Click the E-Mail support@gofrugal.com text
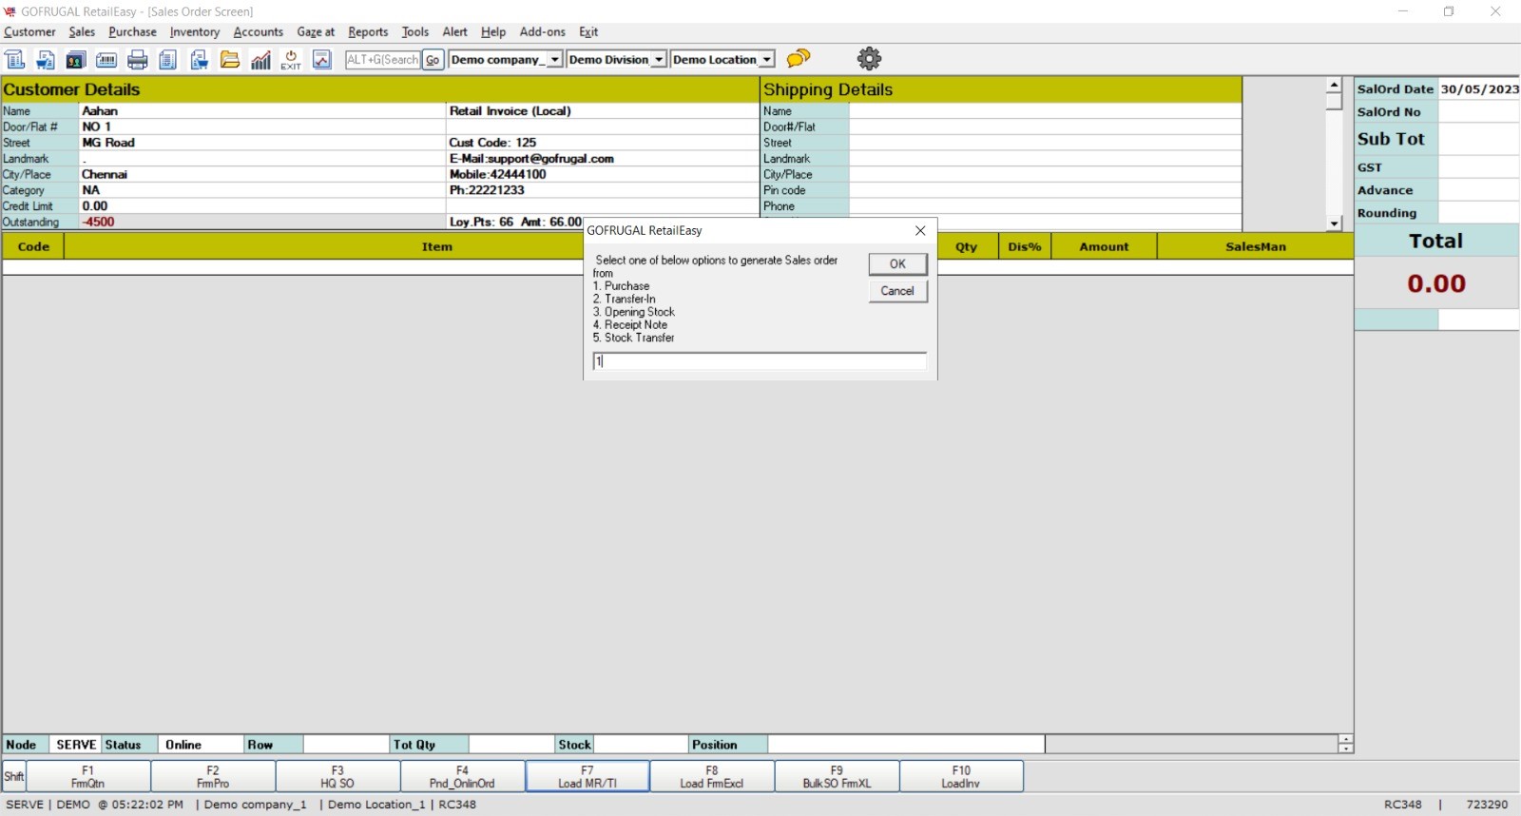This screenshot has height=816, width=1521. (531, 159)
